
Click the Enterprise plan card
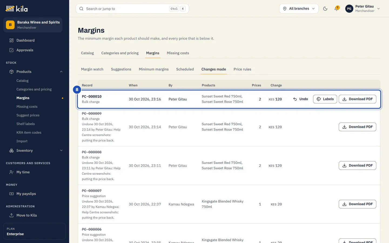35,231
